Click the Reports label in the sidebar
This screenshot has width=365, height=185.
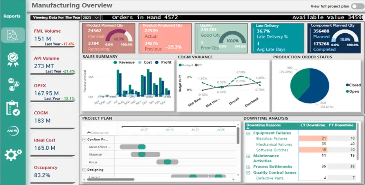[12, 16]
